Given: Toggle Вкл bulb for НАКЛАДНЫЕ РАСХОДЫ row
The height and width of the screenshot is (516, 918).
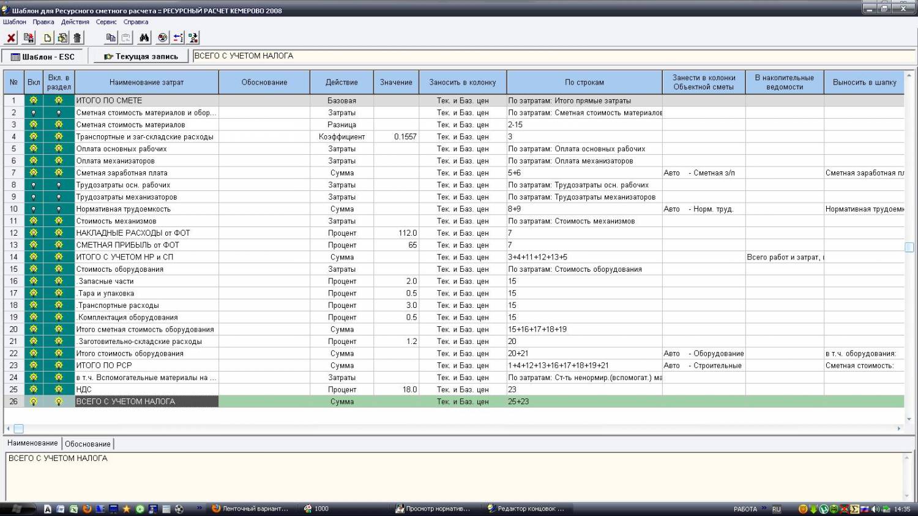Looking at the screenshot, I should pos(34,233).
